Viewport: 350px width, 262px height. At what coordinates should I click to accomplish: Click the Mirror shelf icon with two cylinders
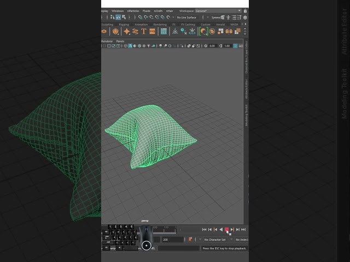point(229,32)
